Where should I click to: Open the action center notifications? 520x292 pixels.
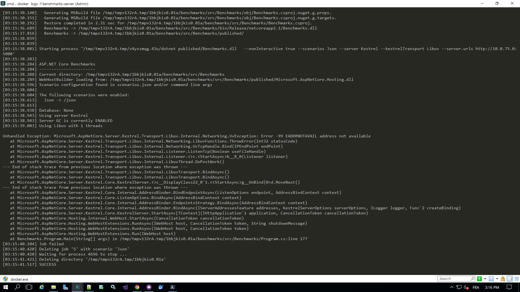coord(509,287)
